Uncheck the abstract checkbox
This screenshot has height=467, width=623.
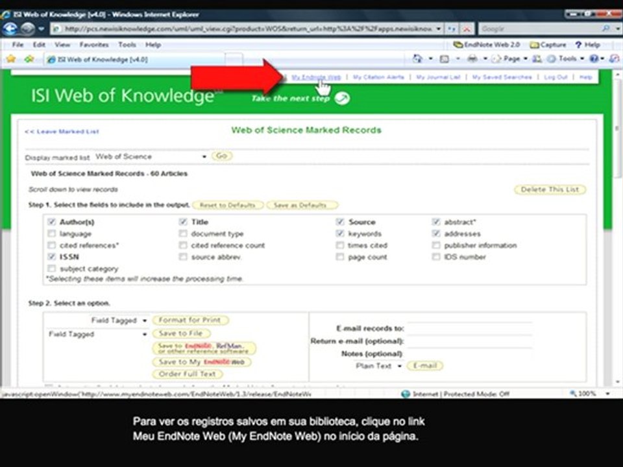[436, 222]
